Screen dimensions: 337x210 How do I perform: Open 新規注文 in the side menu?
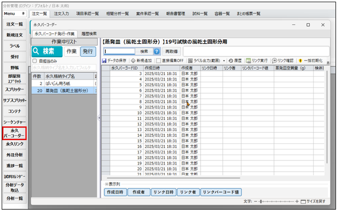[x=14, y=35]
